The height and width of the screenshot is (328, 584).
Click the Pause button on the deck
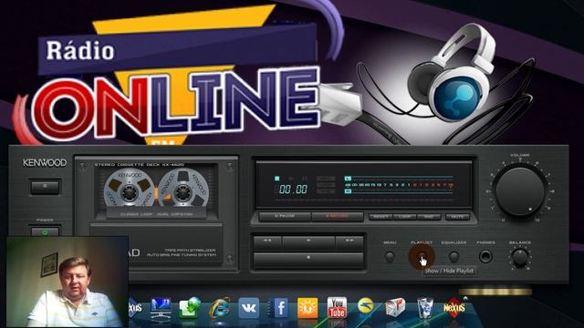[x=285, y=216]
